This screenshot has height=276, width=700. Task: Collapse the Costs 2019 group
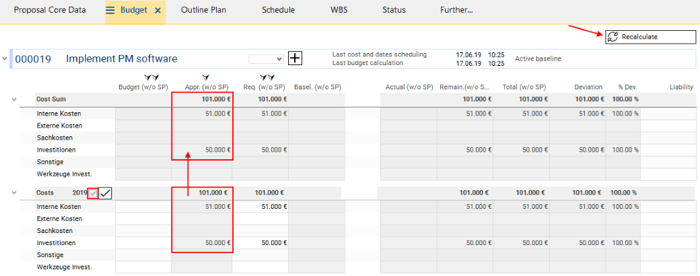click(x=13, y=193)
